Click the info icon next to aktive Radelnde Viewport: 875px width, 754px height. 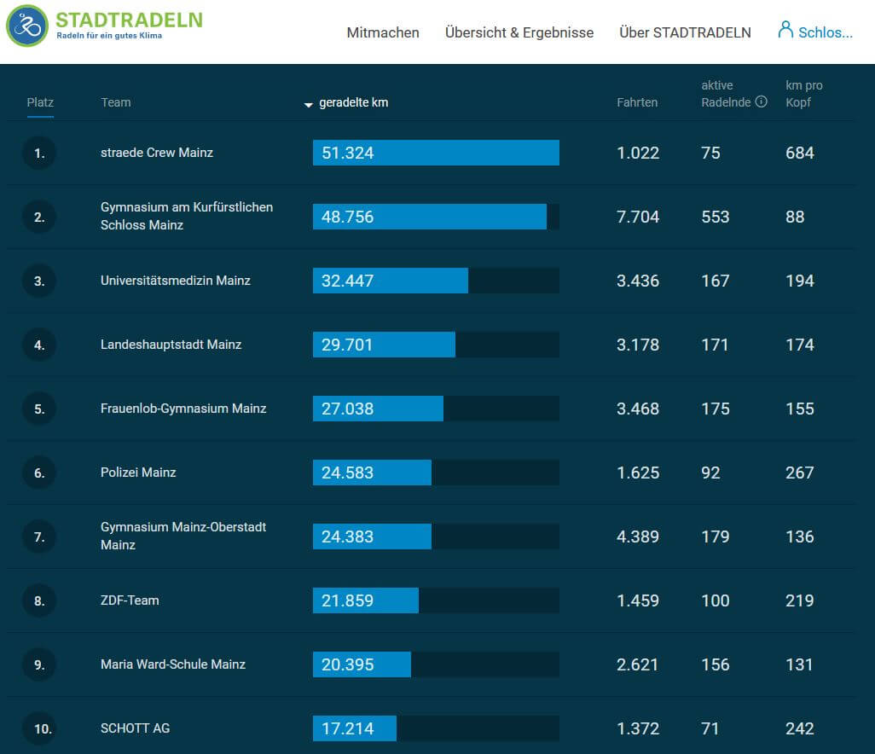[x=762, y=101]
